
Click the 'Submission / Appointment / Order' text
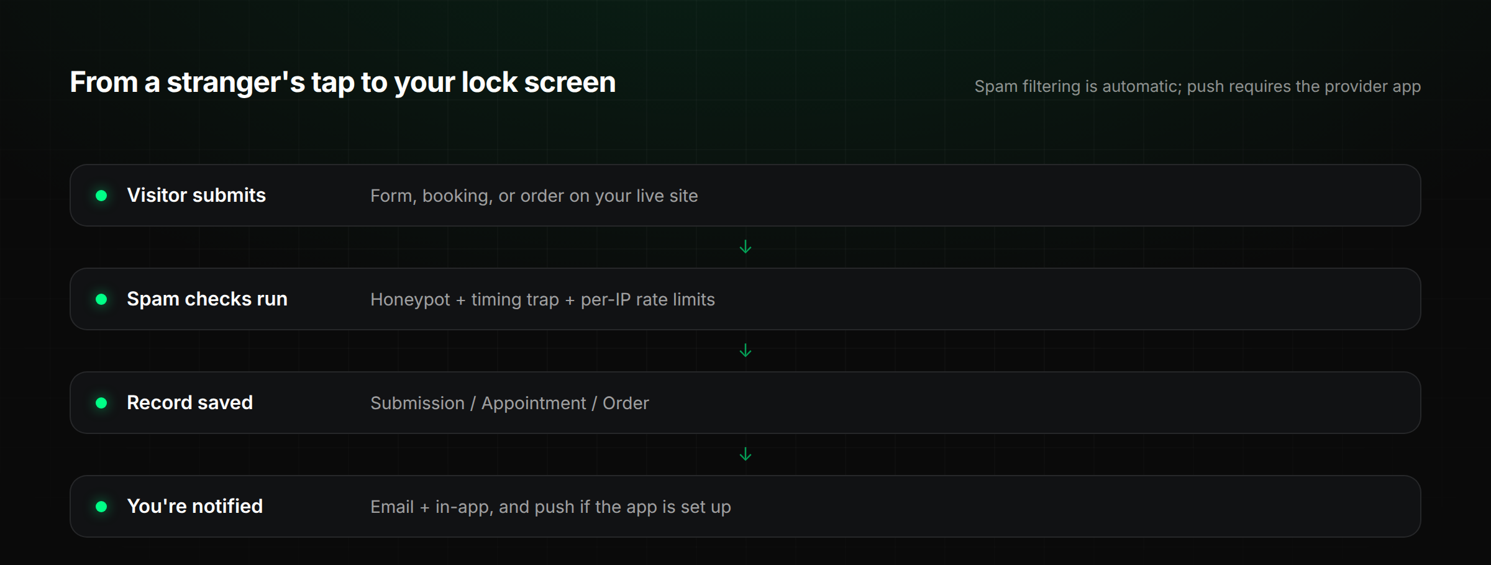click(x=509, y=404)
